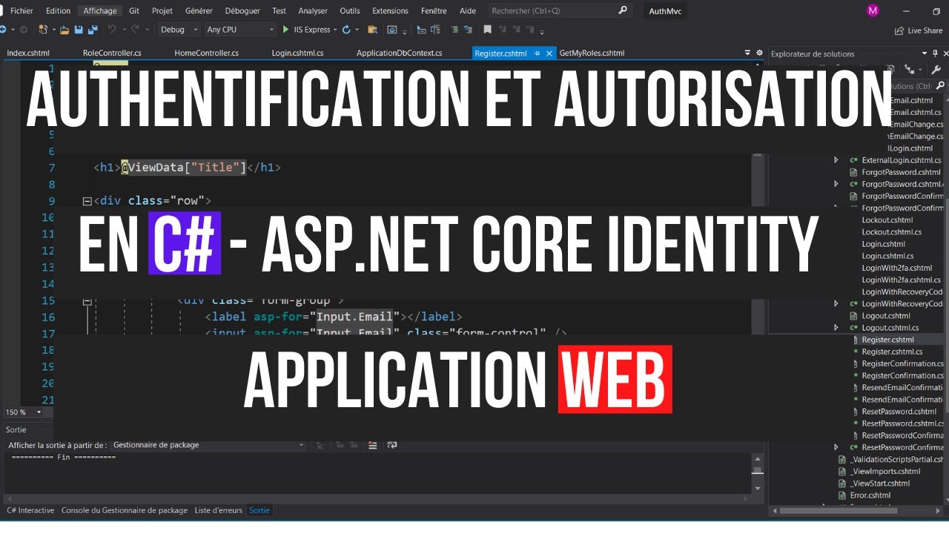Select Login.cshtml in Solution Explorer
Image resolution: width=949 pixels, height=534 pixels.
(x=883, y=244)
